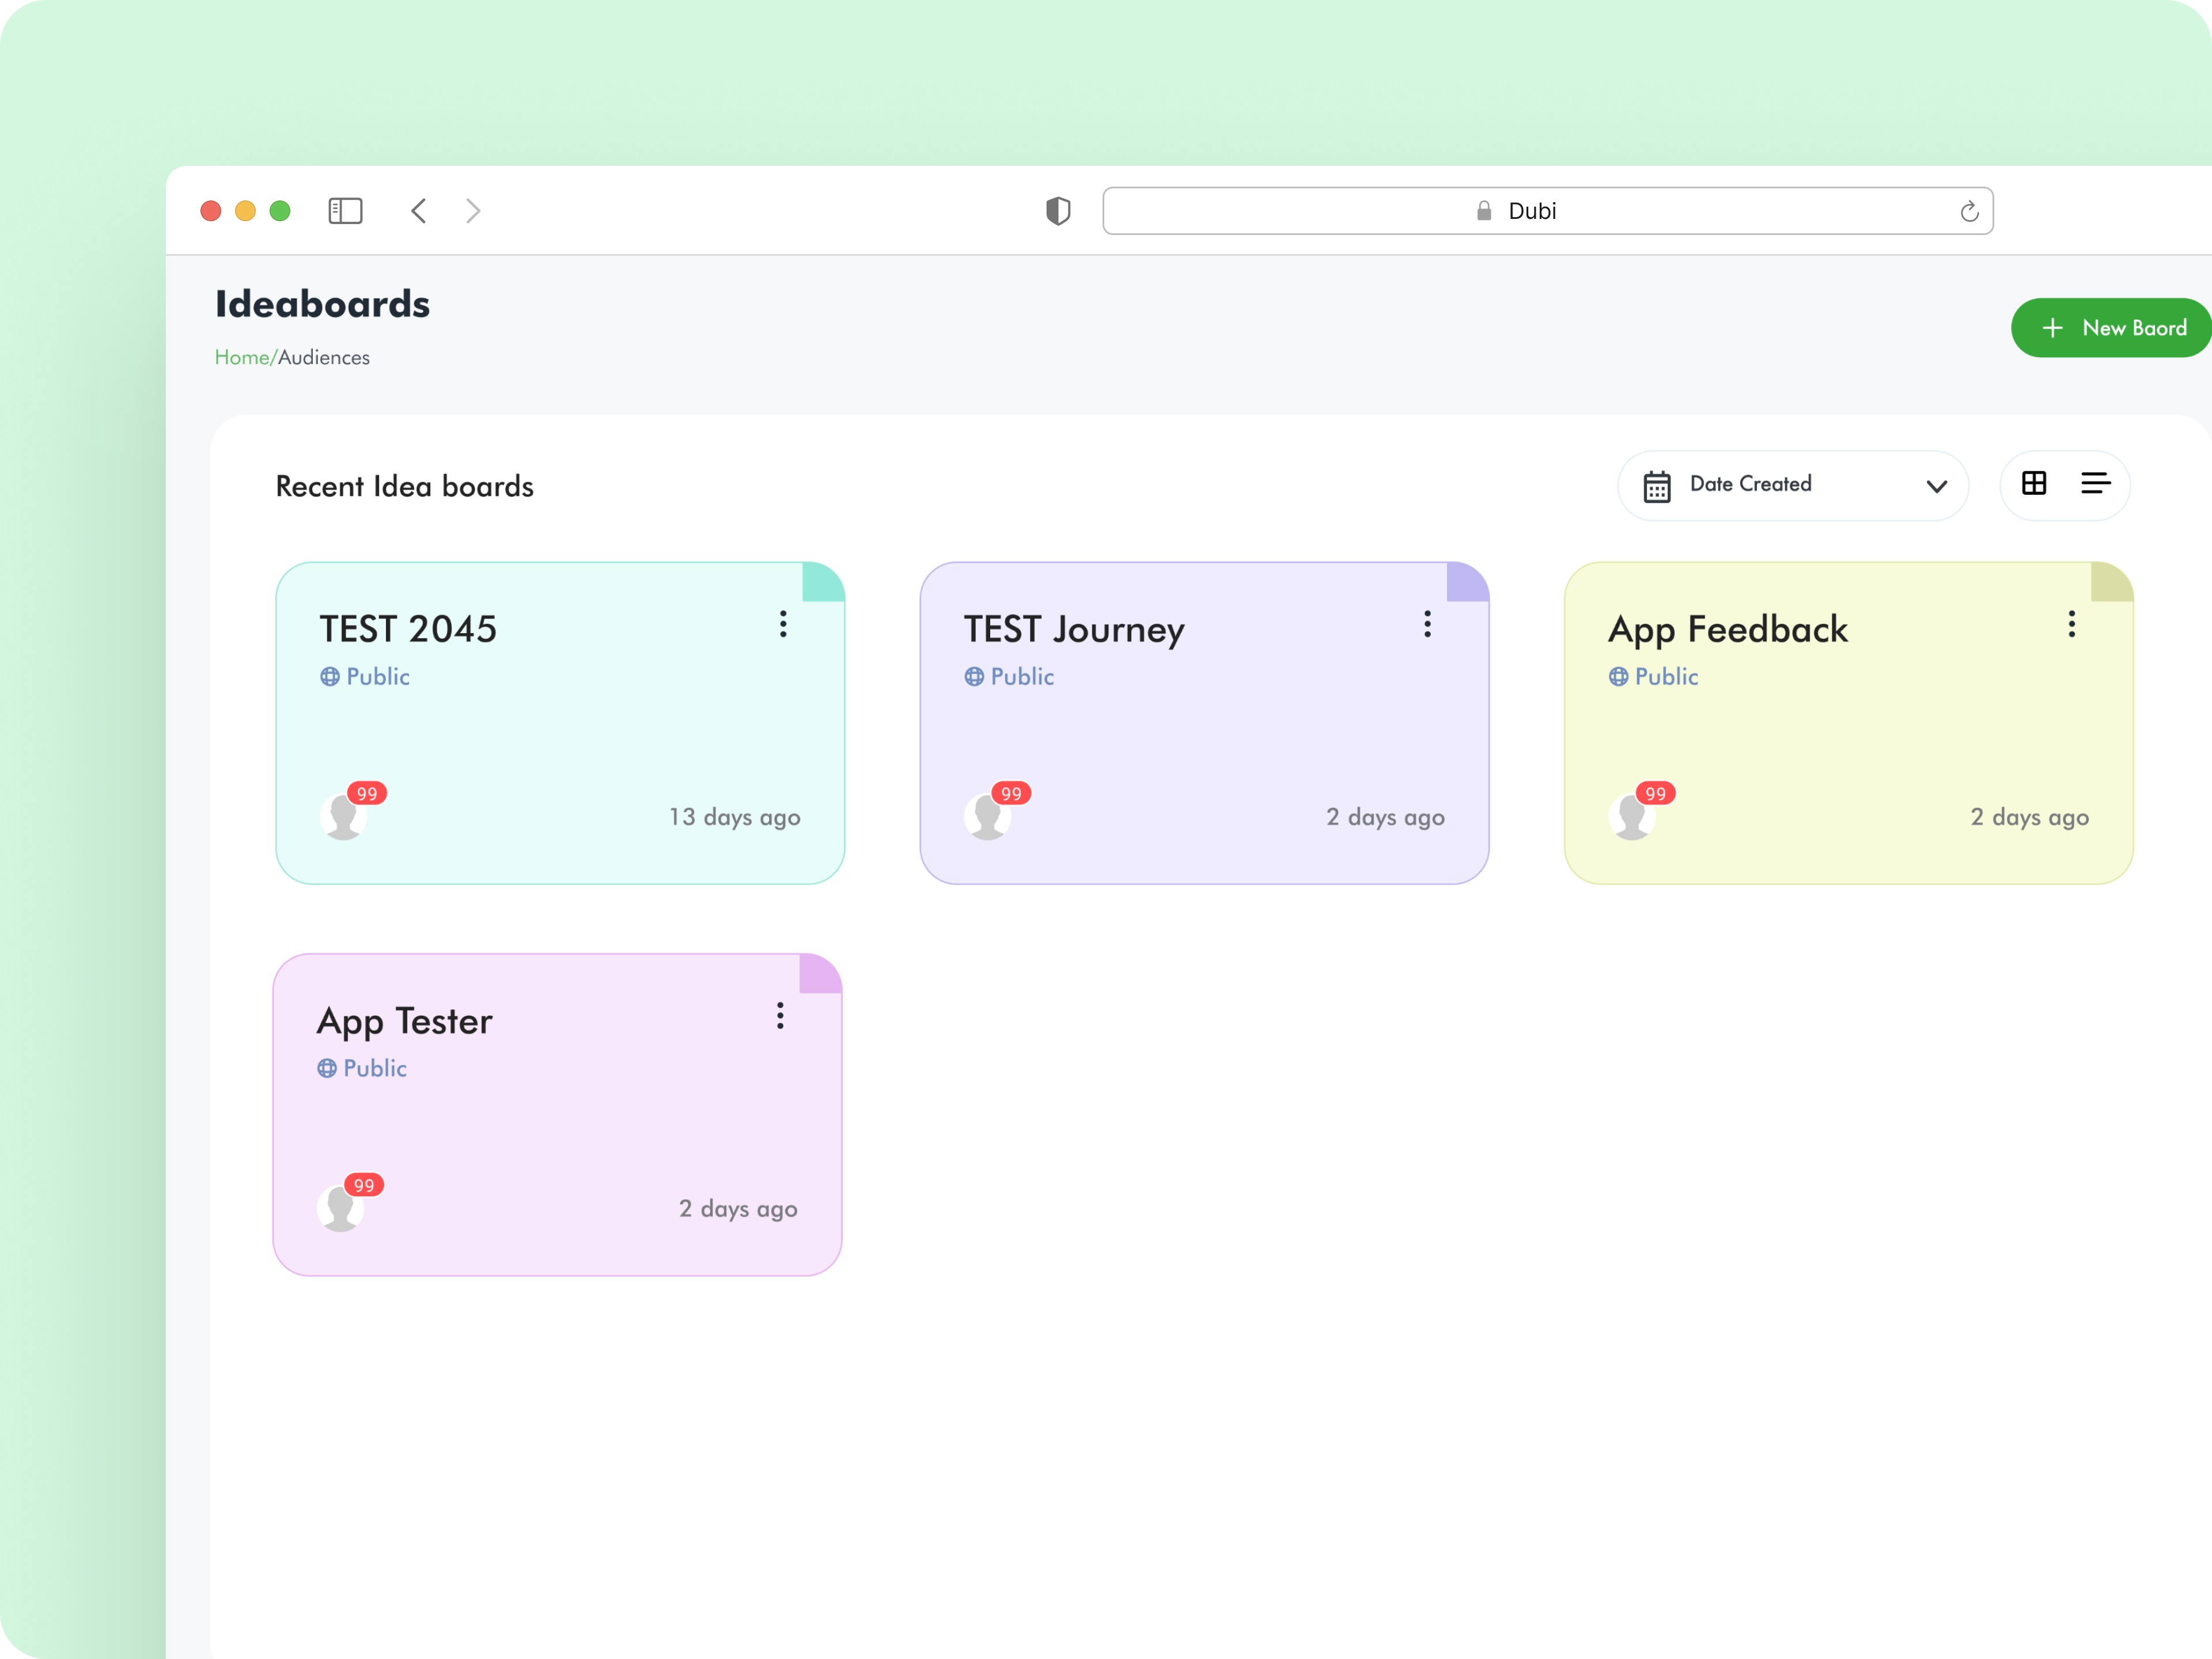Click the calendar icon in Date Created filter

(x=1657, y=485)
